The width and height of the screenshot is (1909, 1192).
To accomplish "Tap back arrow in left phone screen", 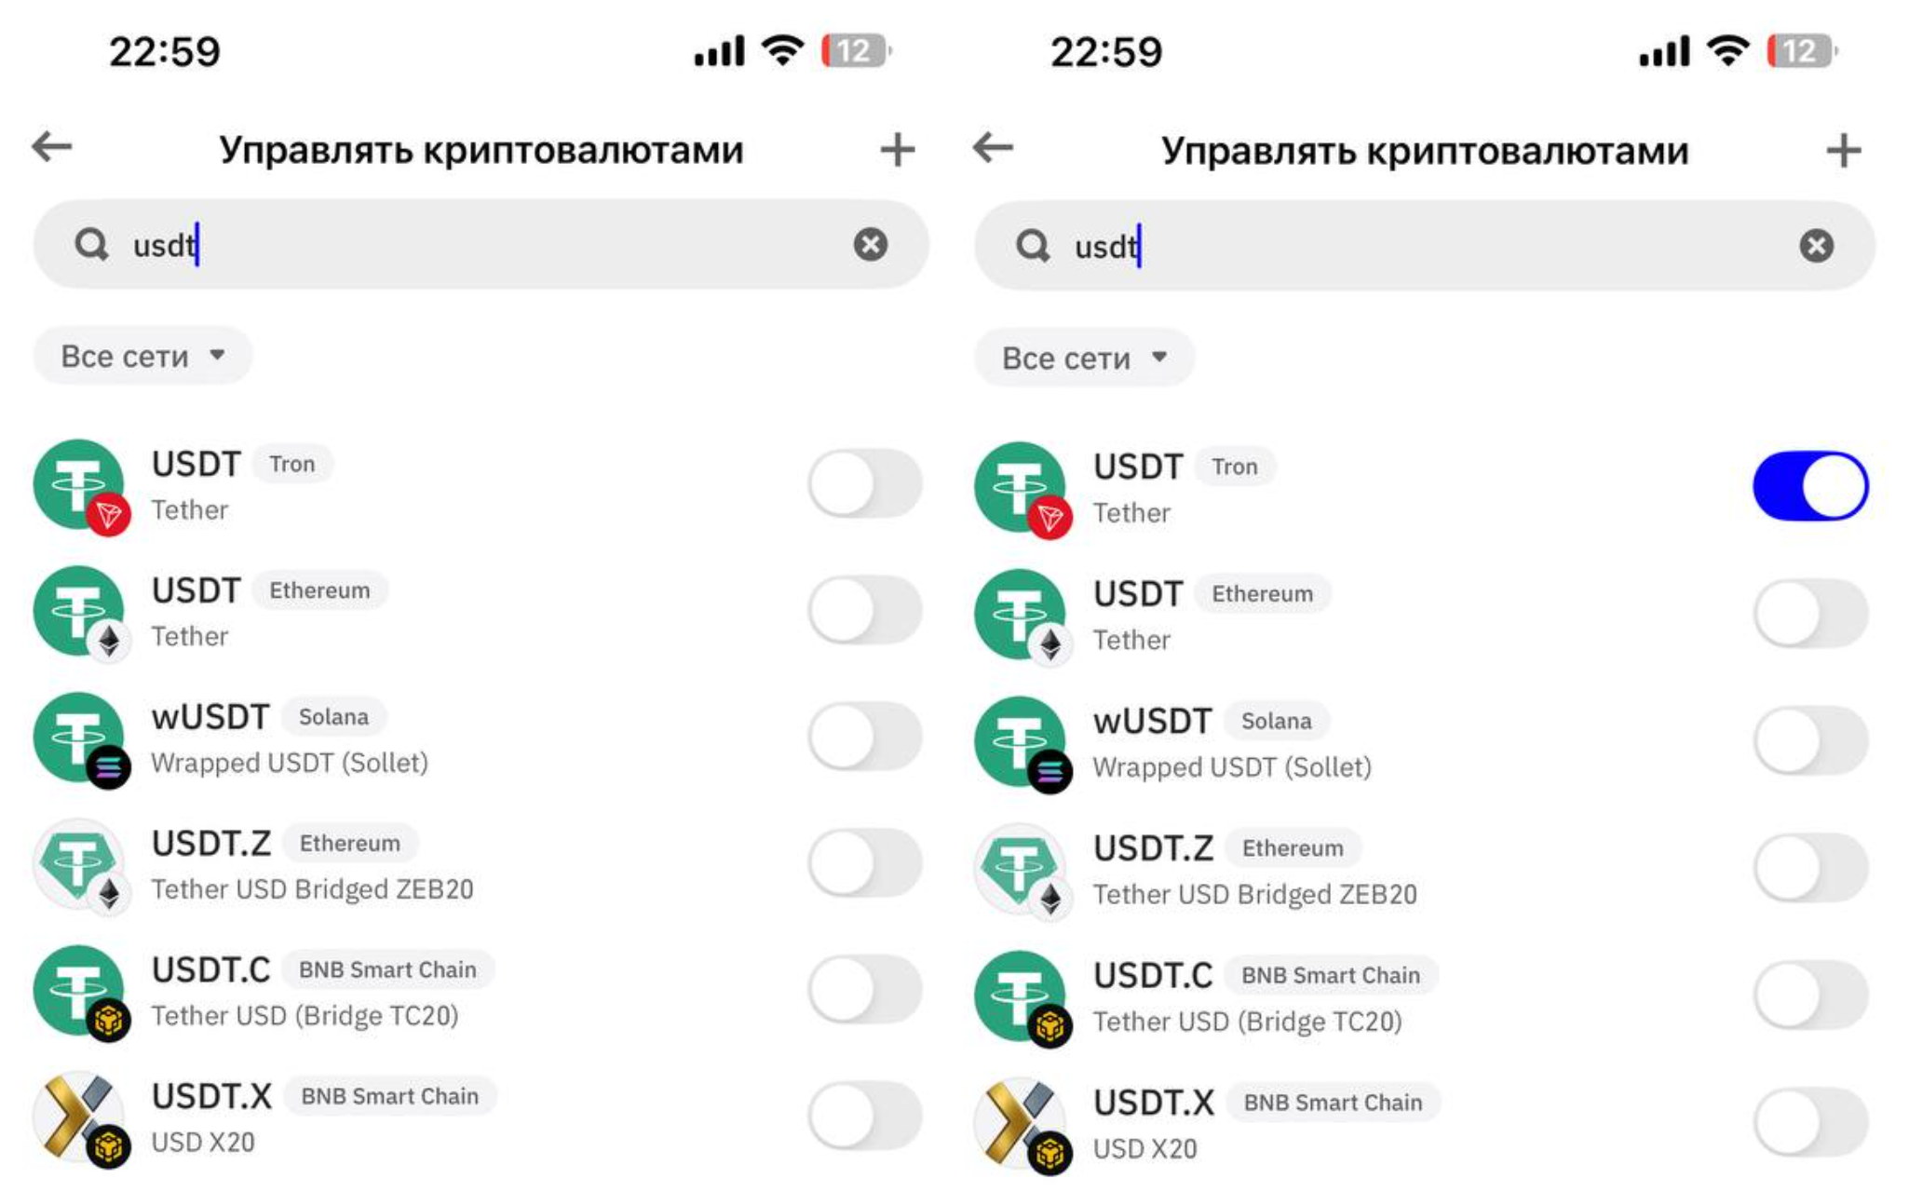I will pos(52,146).
